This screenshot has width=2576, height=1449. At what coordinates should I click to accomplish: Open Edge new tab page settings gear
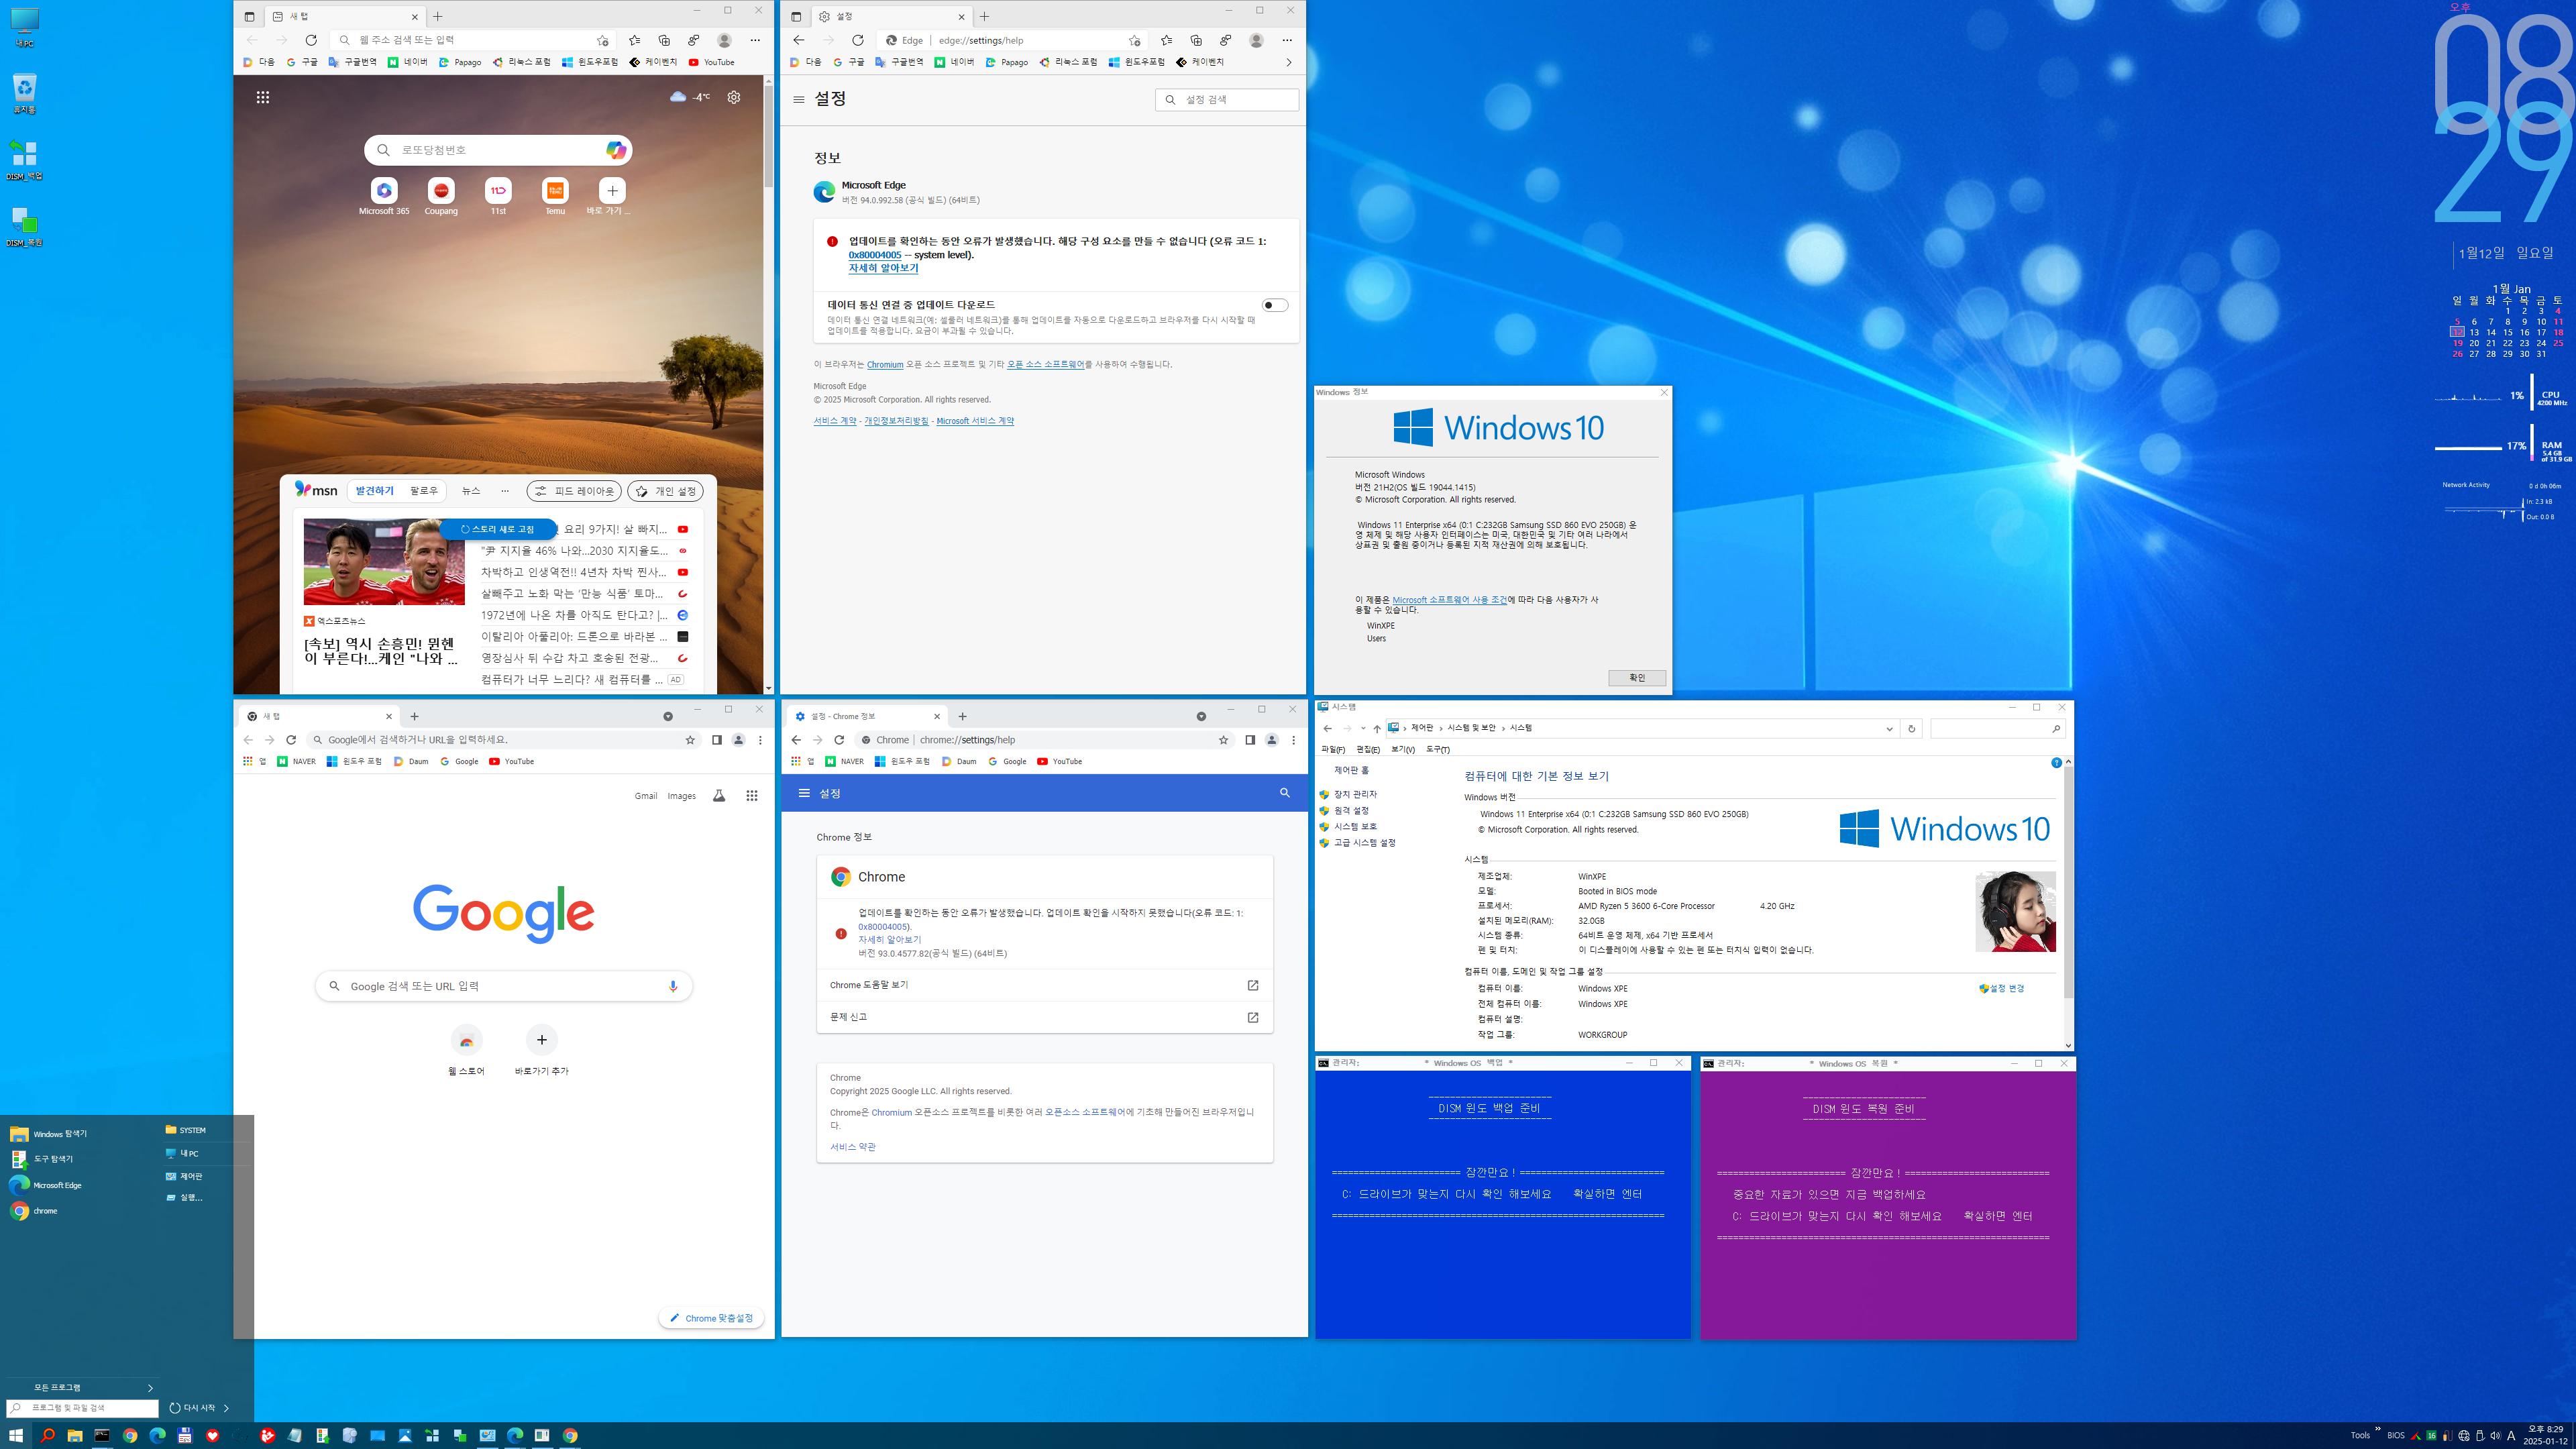point(734,97)
